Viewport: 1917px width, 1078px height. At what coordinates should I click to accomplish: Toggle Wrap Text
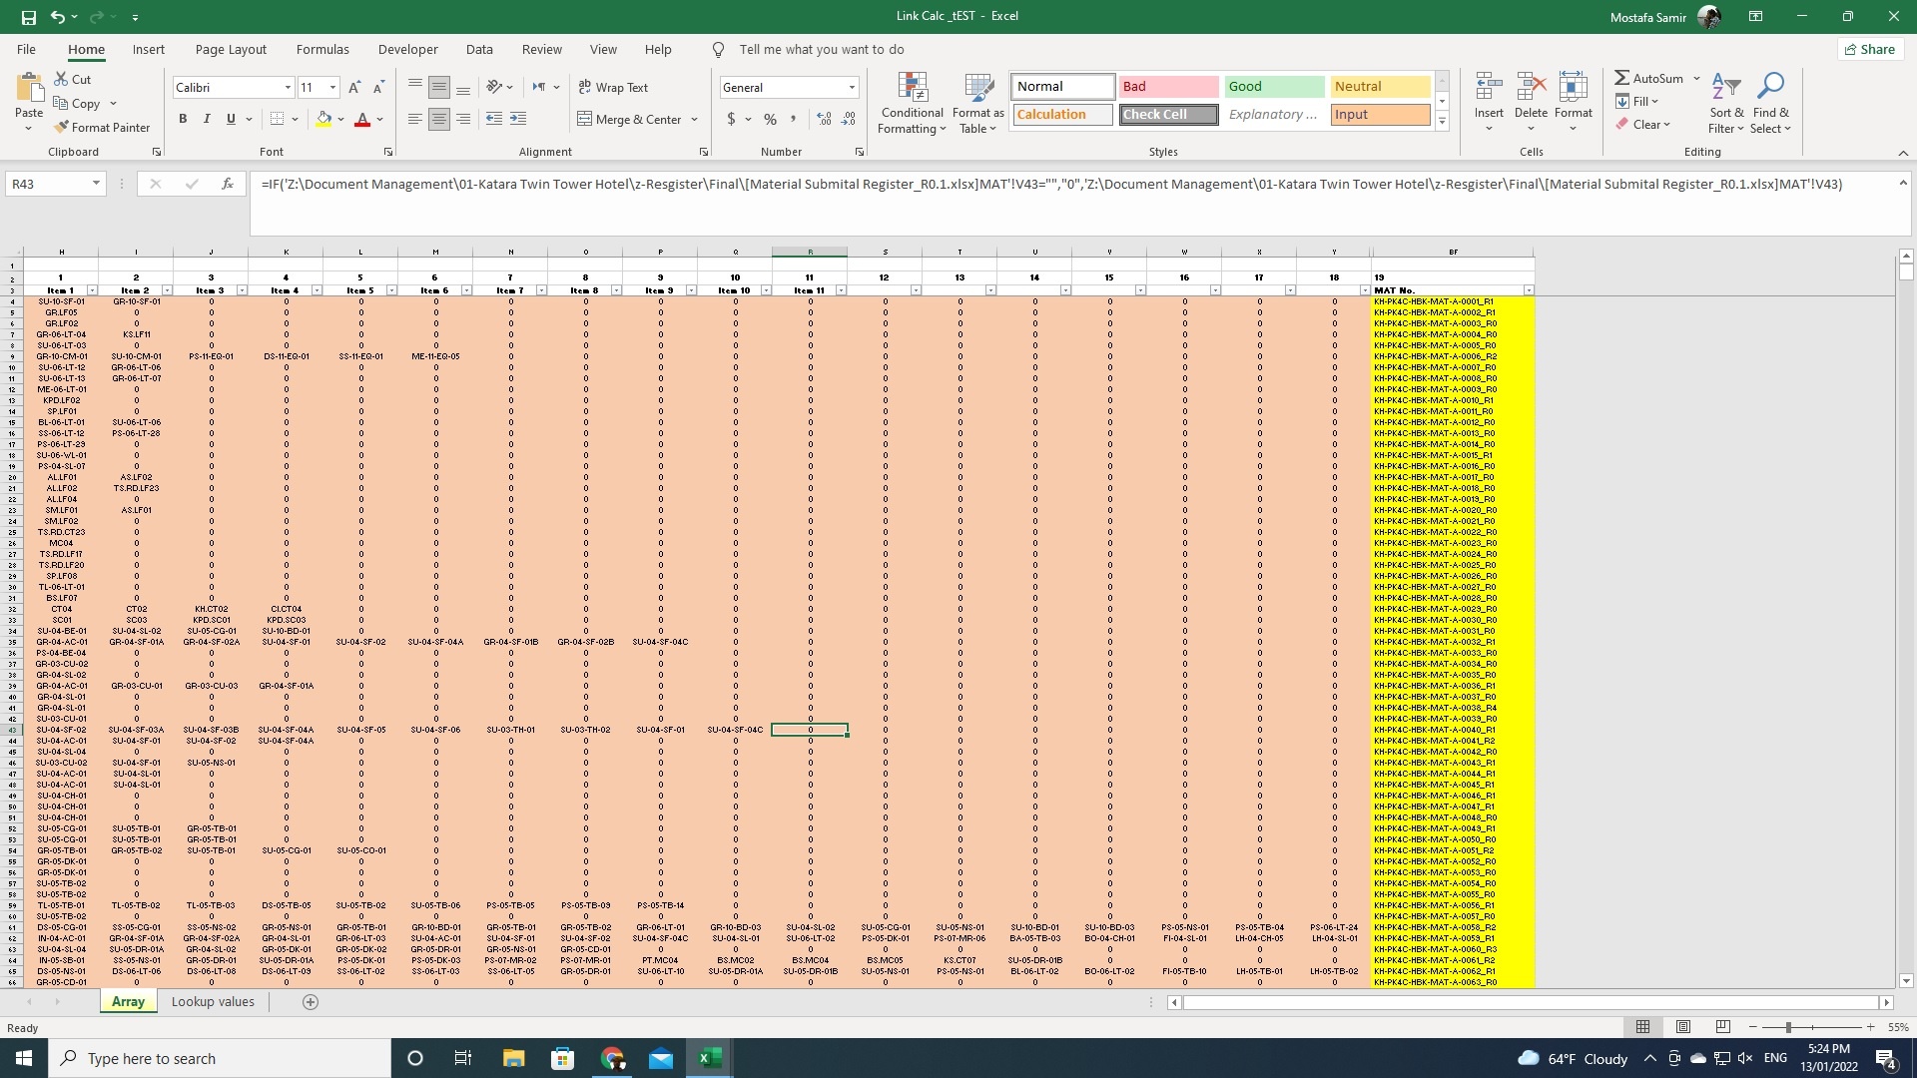click(613, 88)
